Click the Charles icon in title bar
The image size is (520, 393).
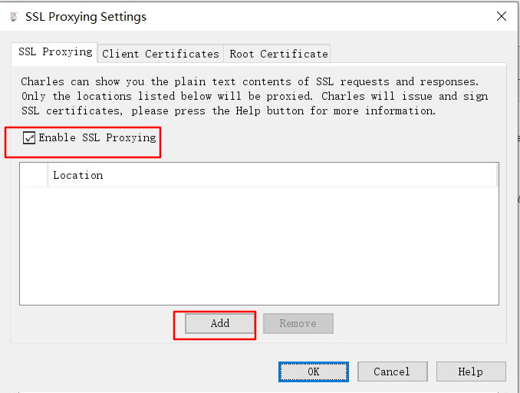13,16
